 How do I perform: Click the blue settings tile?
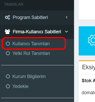[x=87, y=41]
